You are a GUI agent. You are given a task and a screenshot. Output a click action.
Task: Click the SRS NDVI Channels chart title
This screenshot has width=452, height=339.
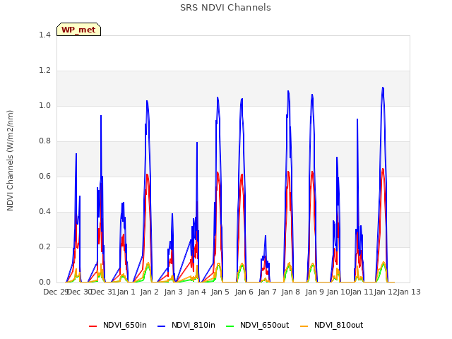225,8
